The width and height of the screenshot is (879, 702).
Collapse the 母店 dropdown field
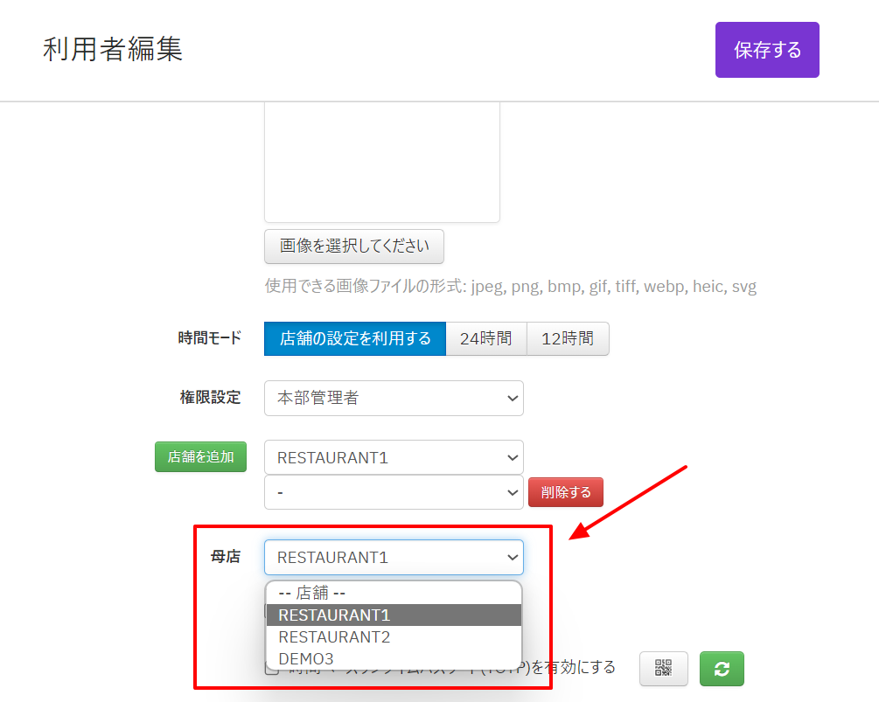point(394,557)
